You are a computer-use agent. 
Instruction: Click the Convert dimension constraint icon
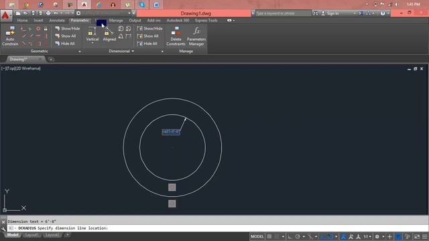tap(128, 36)
